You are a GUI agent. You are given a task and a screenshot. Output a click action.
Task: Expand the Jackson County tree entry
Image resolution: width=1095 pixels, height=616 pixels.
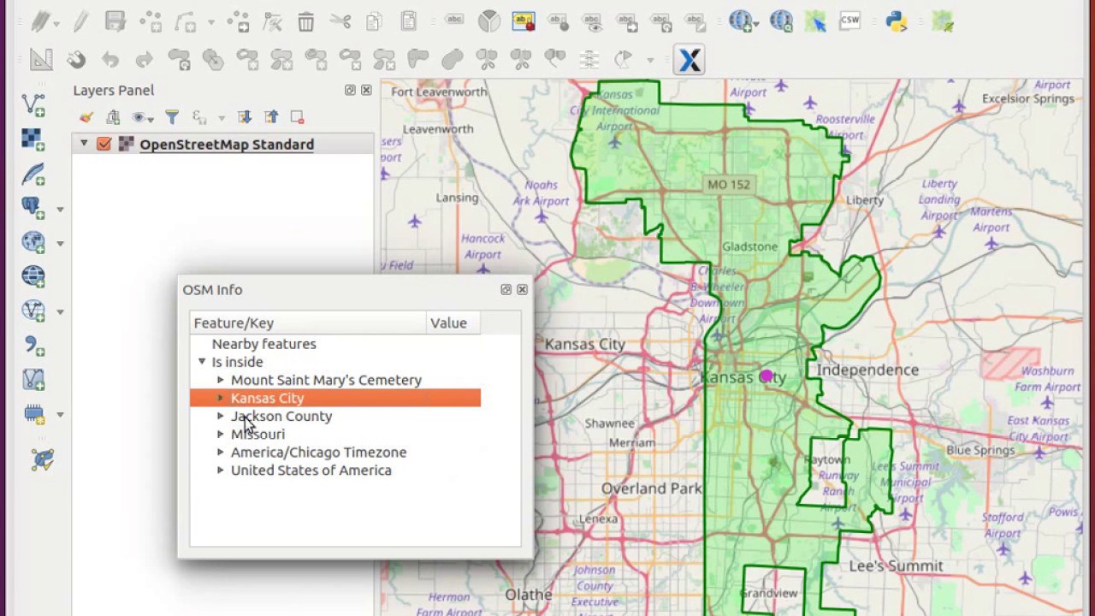coord(221,416)
